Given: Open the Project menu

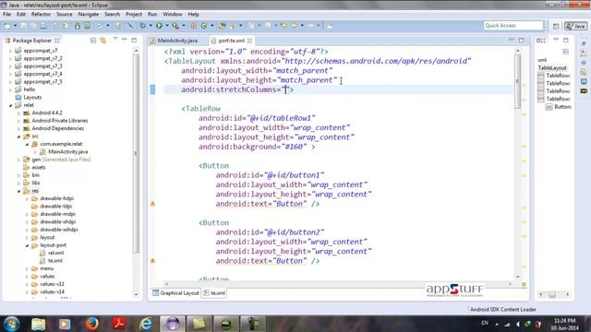Looking at the screenshot, I should [134, 15].
